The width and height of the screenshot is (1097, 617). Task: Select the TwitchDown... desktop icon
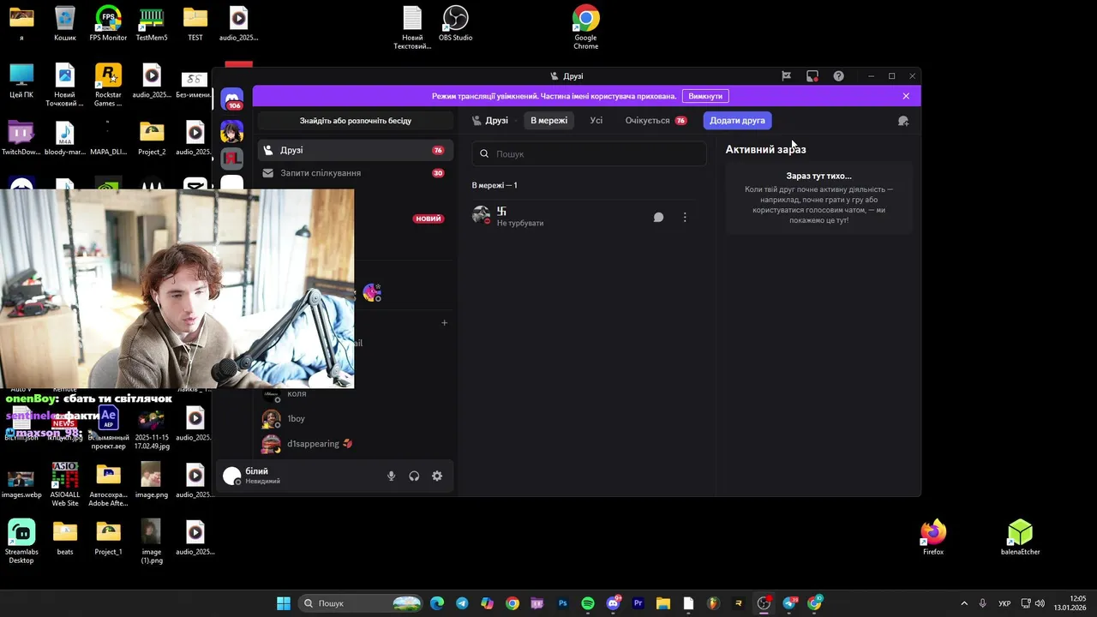21,139
